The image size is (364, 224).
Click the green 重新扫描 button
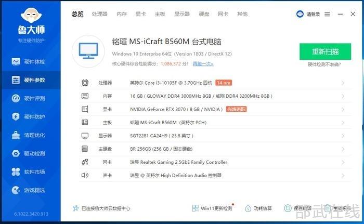tap(325, 51)
